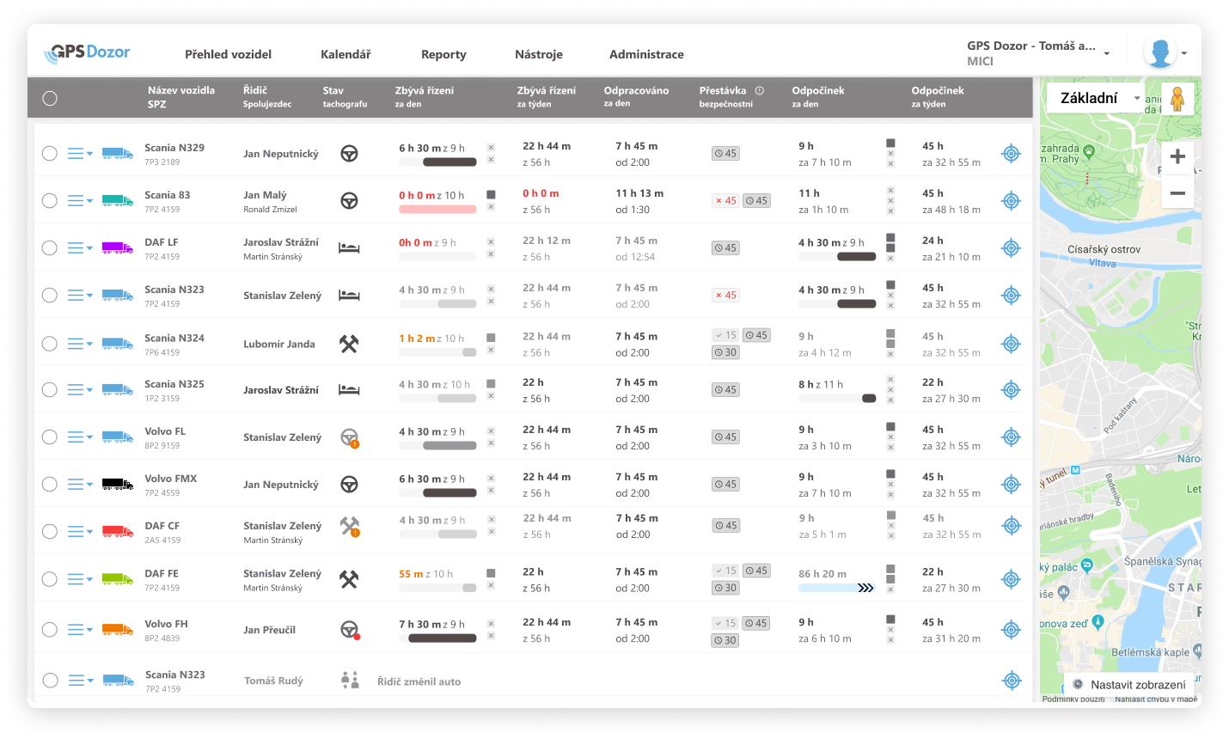Click the steering wheel status for Scania 83
The image size is (1229, 739).
349,200
